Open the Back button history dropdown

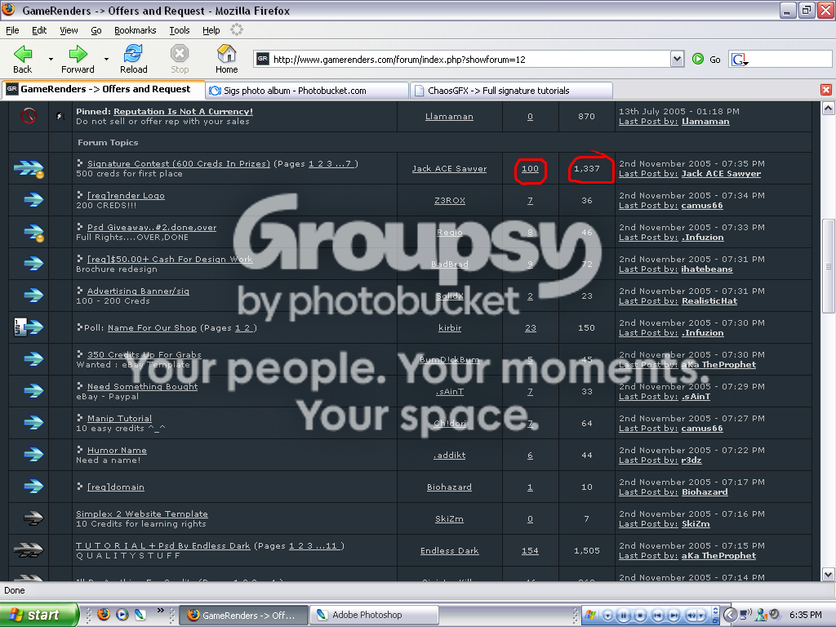coord(51,59)
